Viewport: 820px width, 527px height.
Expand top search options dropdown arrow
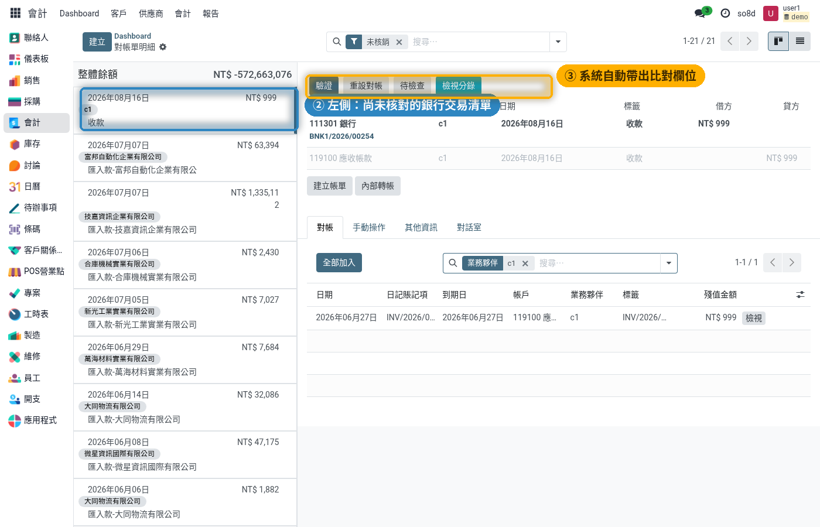pos(558,42)
